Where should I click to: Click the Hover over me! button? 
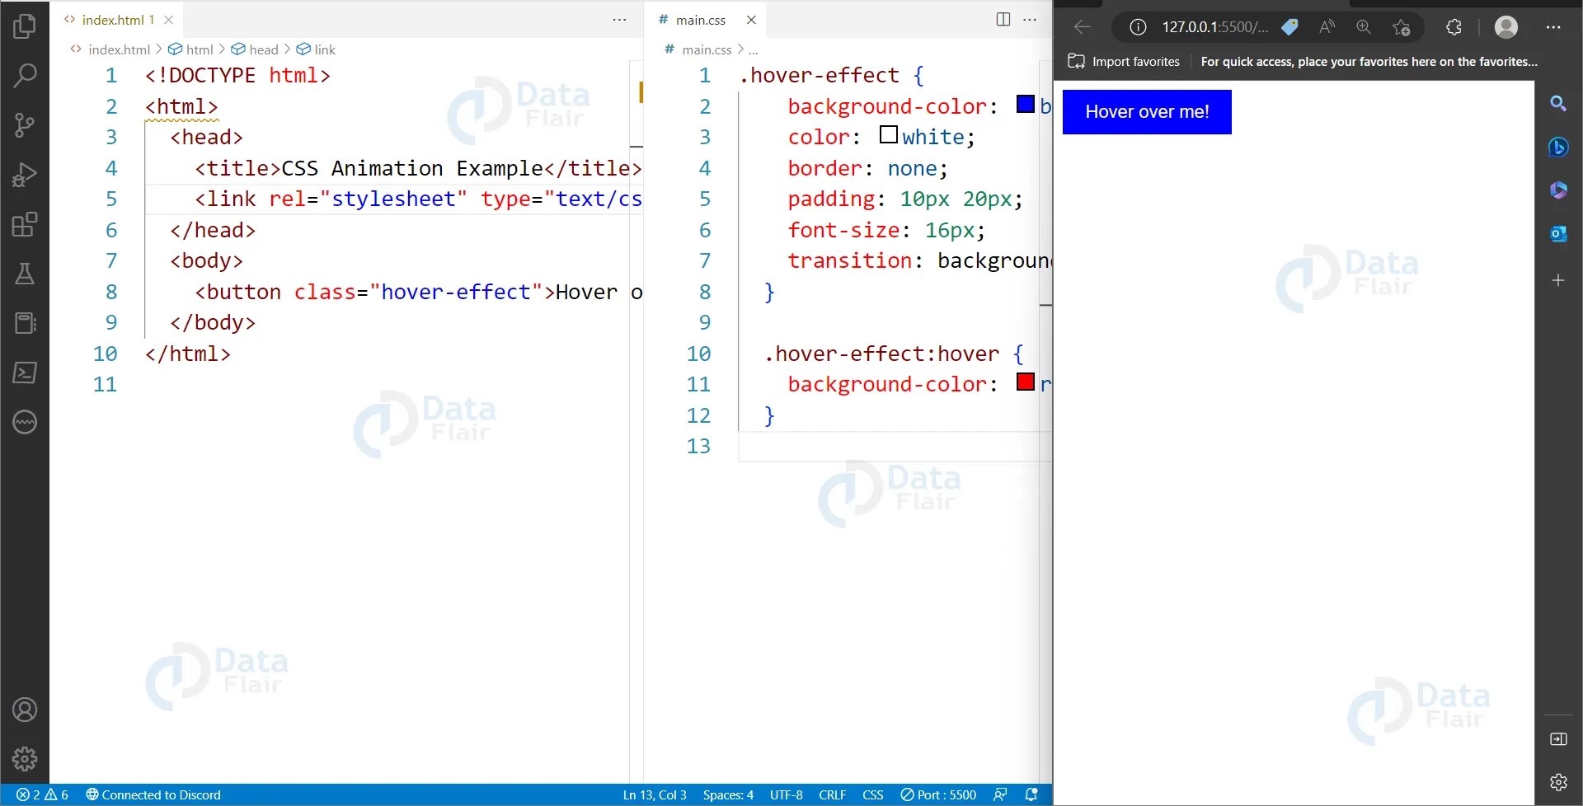[x=1147, y=111]
